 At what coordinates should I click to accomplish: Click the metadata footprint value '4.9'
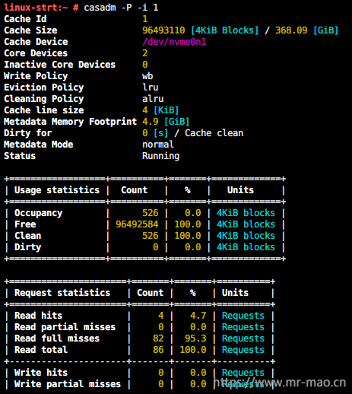151,122
